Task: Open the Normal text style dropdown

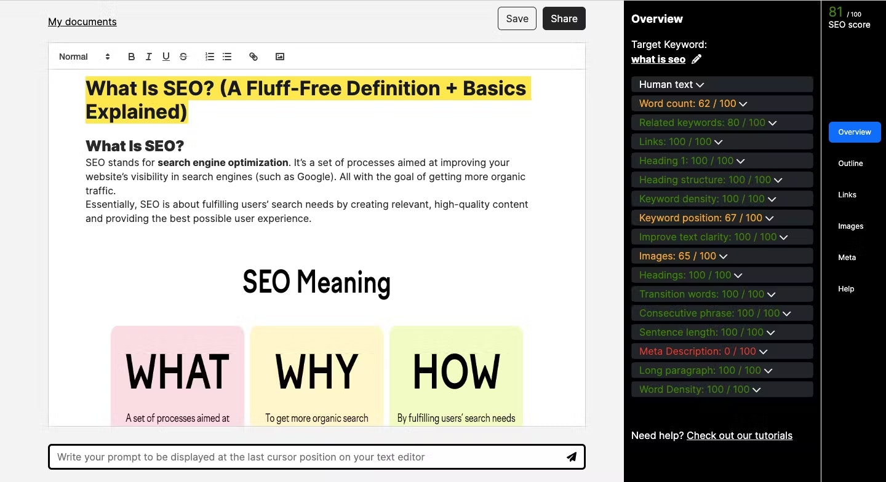Action: (x=84, y=57)
